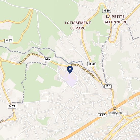Select the Baldeyrou bus stop icon
The width and height of the screenshot is (140, 140).
(115, 108)
